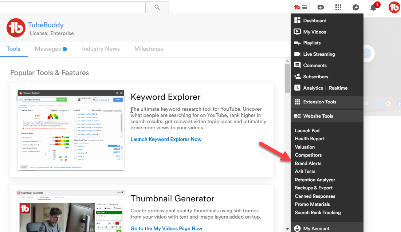This screenshot has width=401, height=232.
Task: Click the create video camera icon
Action: tap(321, 7)
